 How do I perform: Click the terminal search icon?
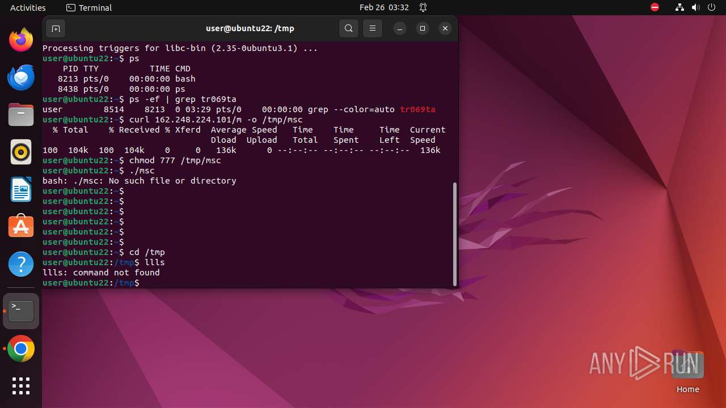[x=349, y=28]
